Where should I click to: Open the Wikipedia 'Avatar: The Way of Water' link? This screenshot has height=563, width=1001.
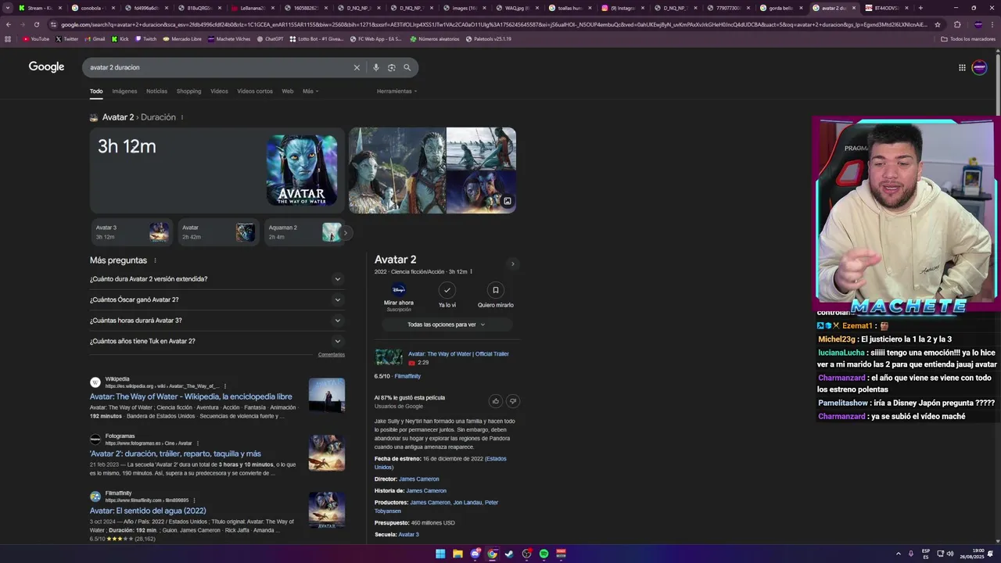click(191, 396)
